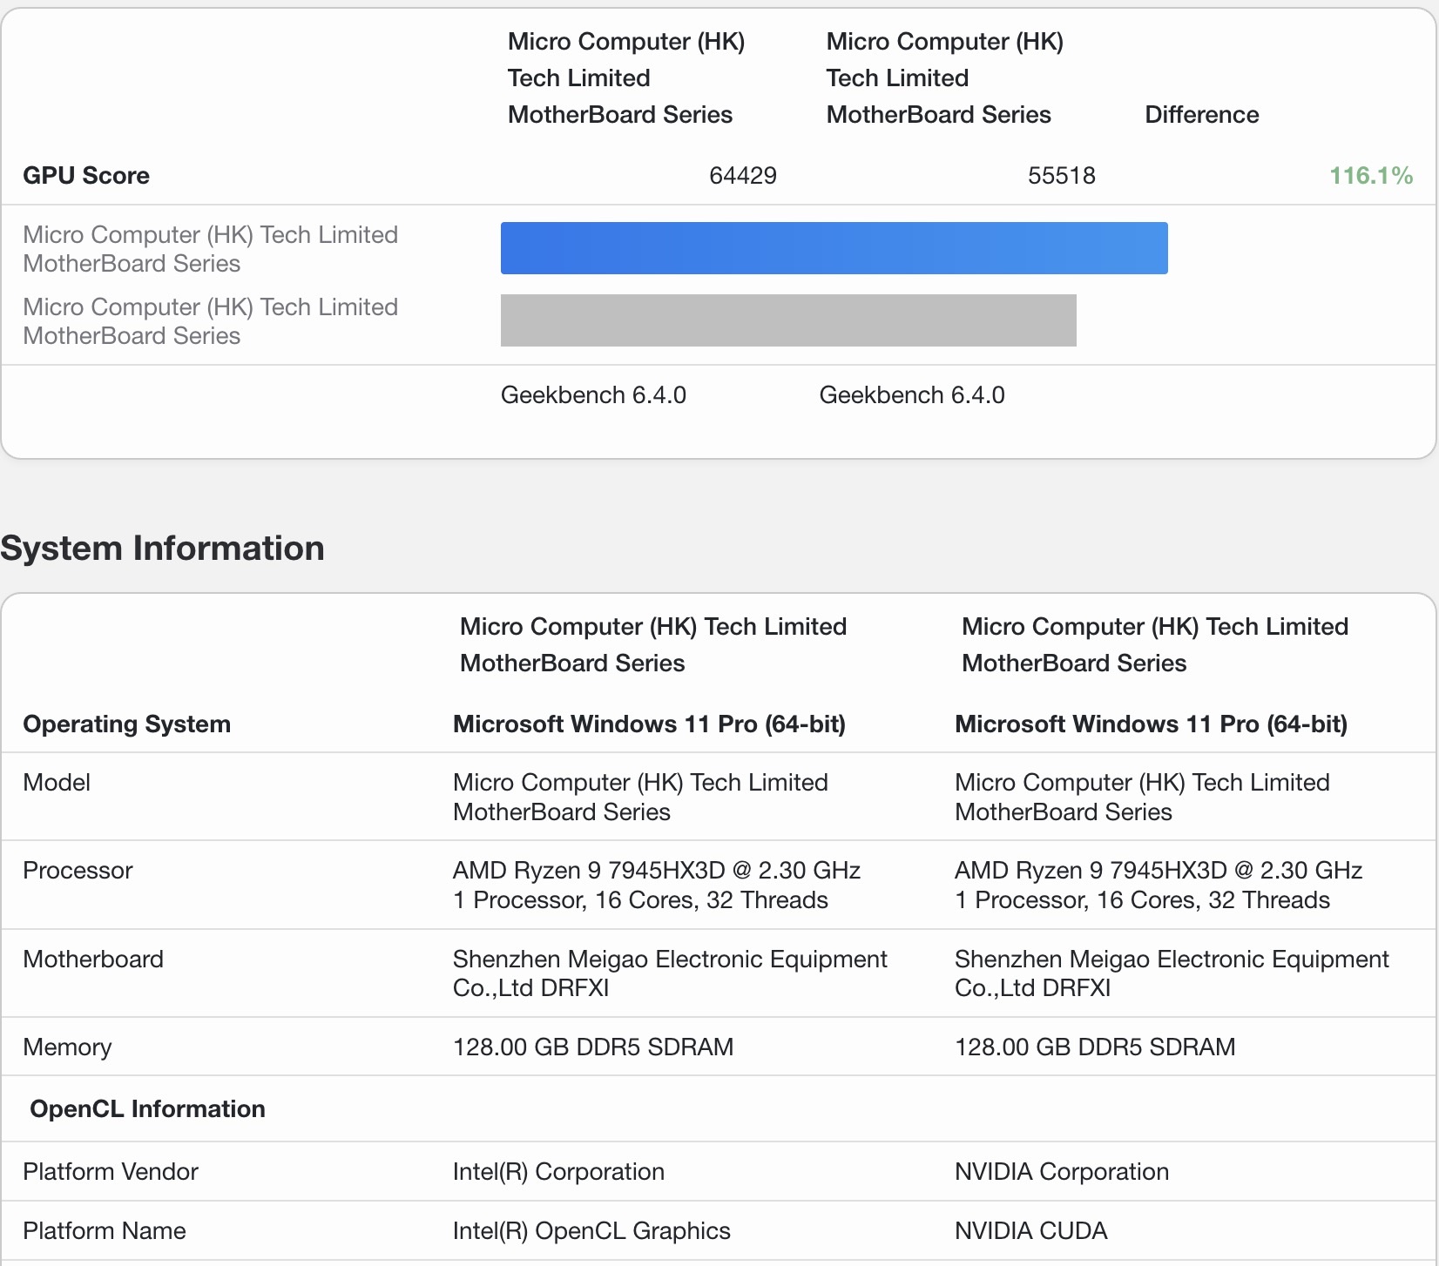Select the 116.1% difference value

pyautogui.click(x=1370, y=176)
